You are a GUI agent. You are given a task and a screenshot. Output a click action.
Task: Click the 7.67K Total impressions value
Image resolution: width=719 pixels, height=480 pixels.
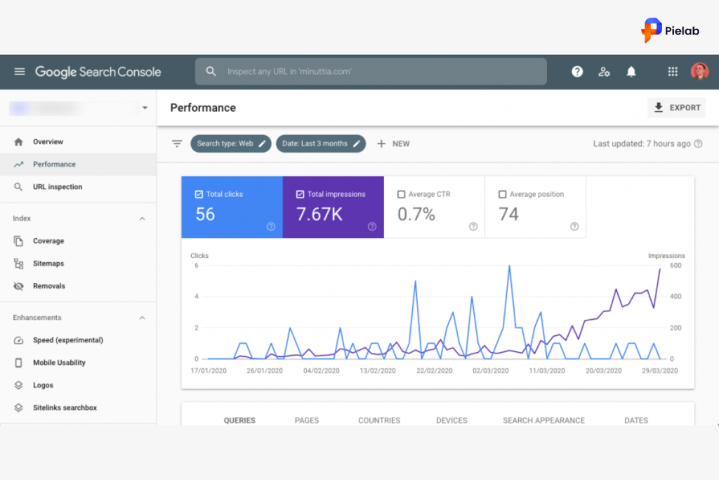319,214
